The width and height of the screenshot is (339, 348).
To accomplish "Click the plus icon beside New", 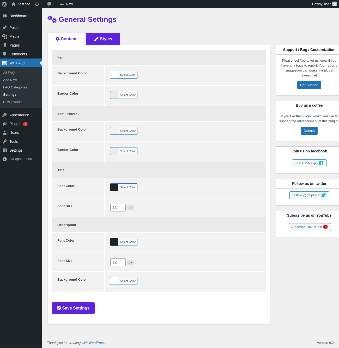I will click(x=62, y=4).
